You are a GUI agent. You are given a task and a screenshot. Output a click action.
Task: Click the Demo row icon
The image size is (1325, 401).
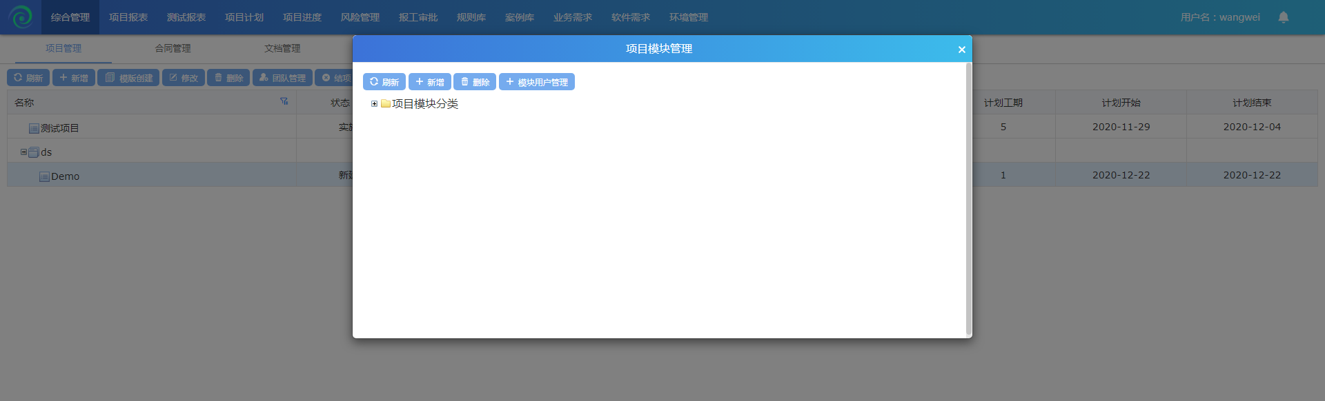click(x=44, y=176)
